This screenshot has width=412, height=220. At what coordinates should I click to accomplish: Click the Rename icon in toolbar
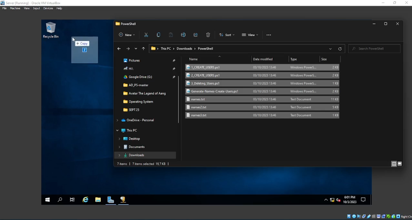183,35
